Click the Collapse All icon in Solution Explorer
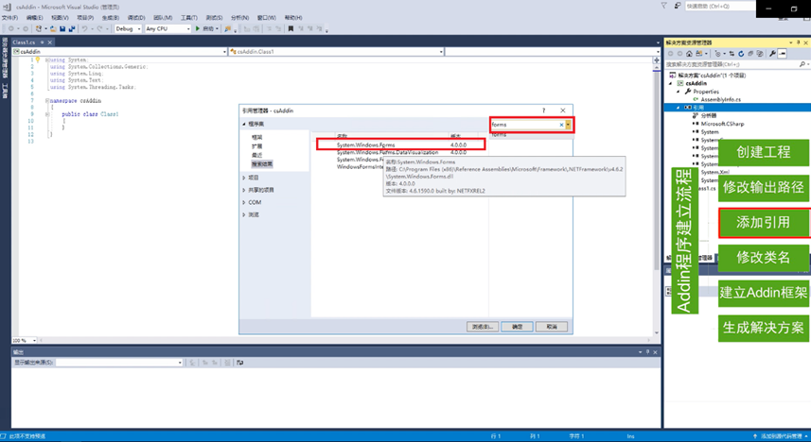 click(x=750, y=53)
